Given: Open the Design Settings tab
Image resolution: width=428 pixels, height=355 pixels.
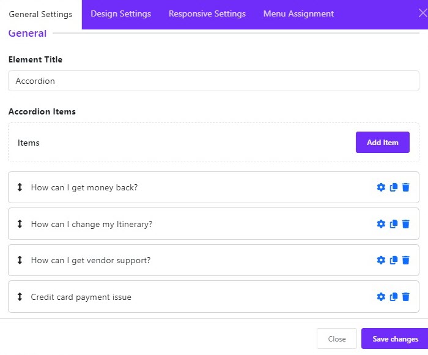Looking at the screenshot, I should click(x=120, y=13).
